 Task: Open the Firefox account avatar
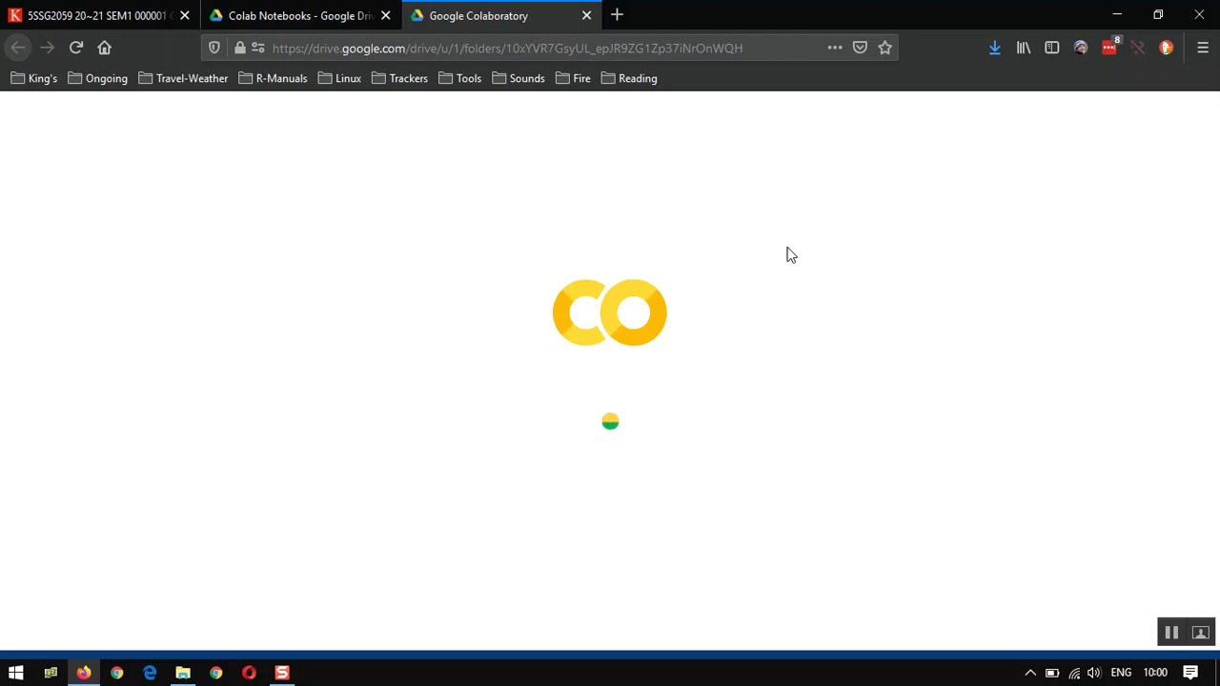[1081, 48]
